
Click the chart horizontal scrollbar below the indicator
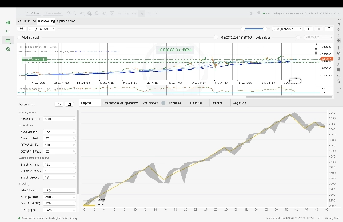[289, 97]
